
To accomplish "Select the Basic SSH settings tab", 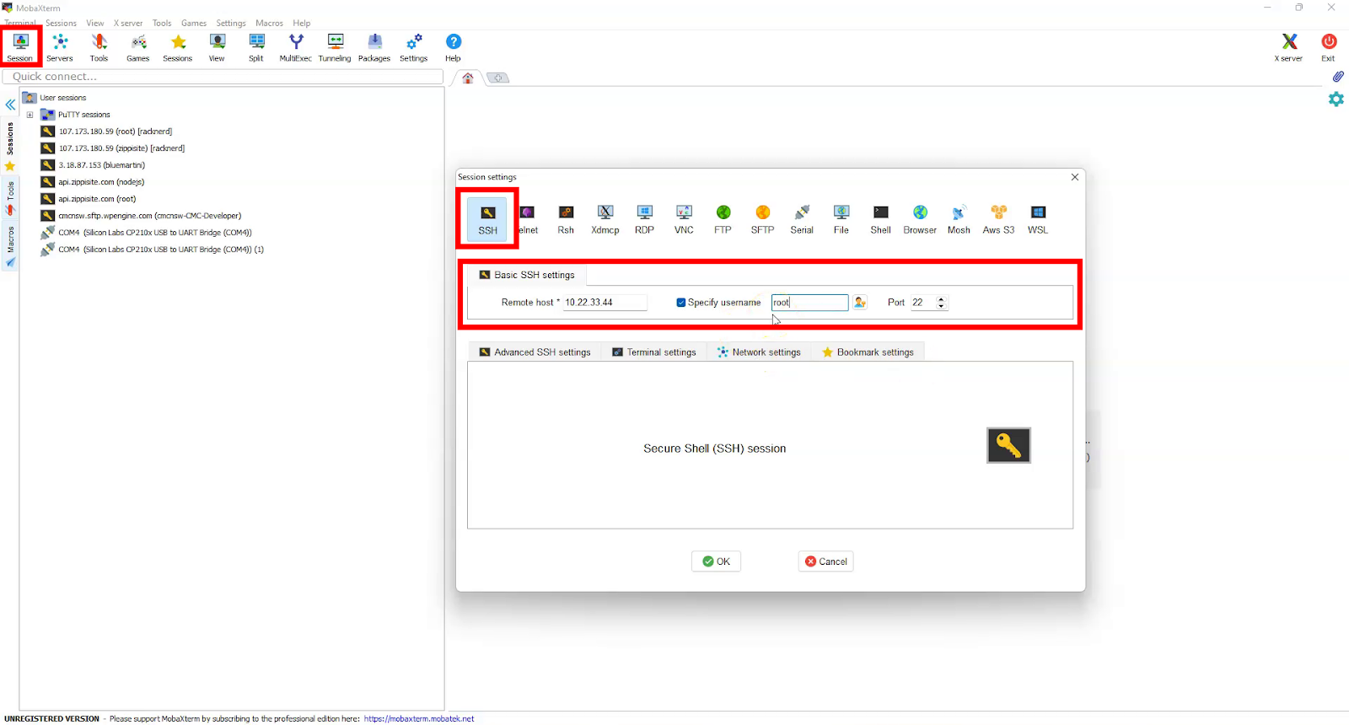I will 527,275.
